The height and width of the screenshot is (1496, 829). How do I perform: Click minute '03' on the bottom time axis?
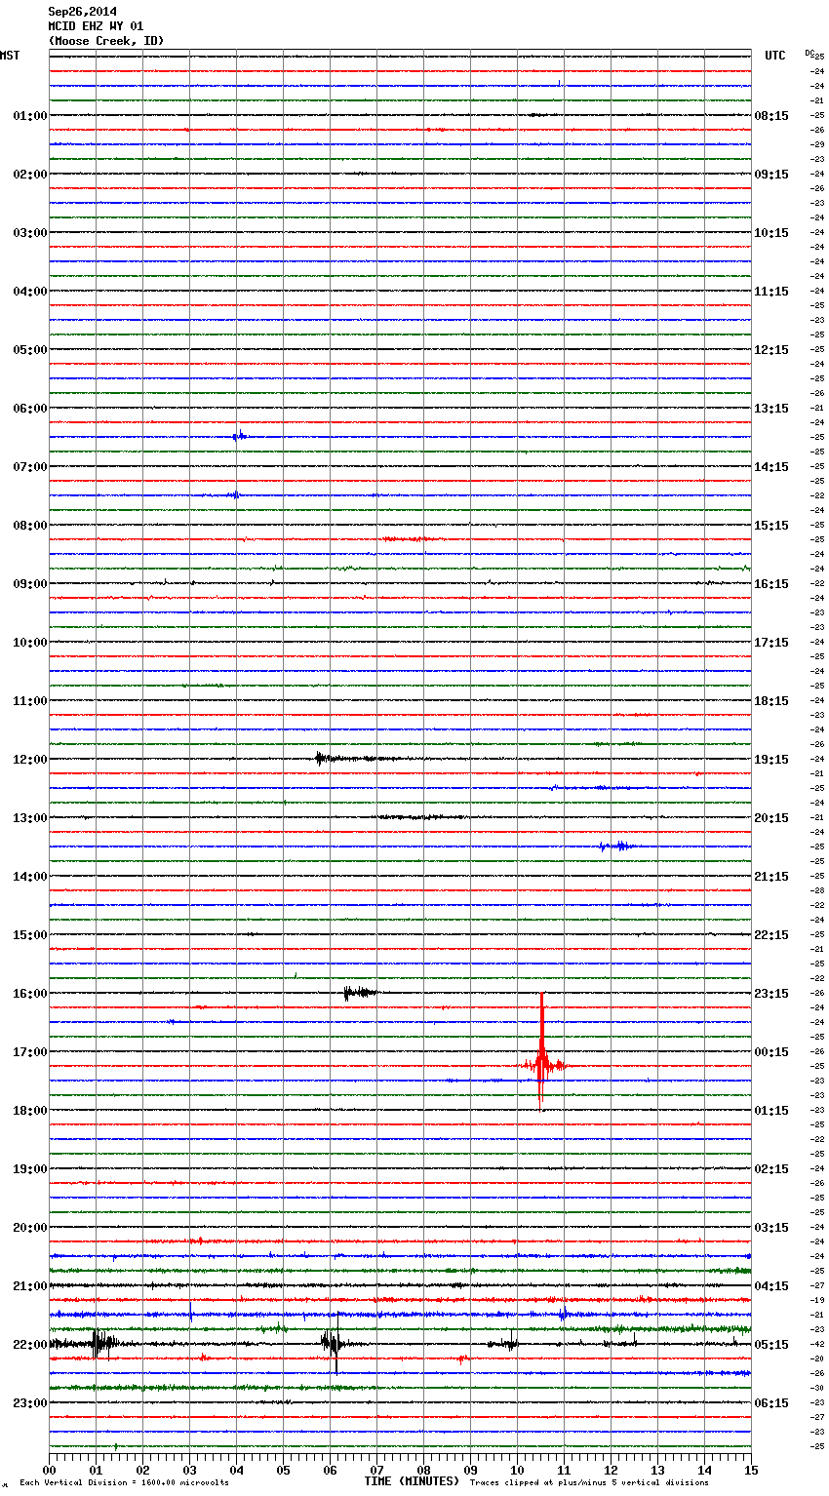point(190,1470)
